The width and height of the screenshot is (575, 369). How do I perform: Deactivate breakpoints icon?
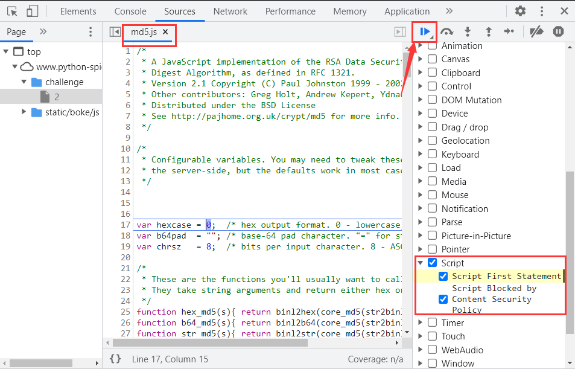coord(536,32)
